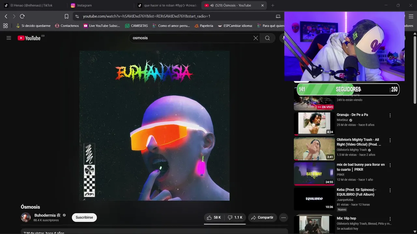Screen dimensions: 417x234
Task: Click the YouTube URL address bar
Action: coord(147,16)
